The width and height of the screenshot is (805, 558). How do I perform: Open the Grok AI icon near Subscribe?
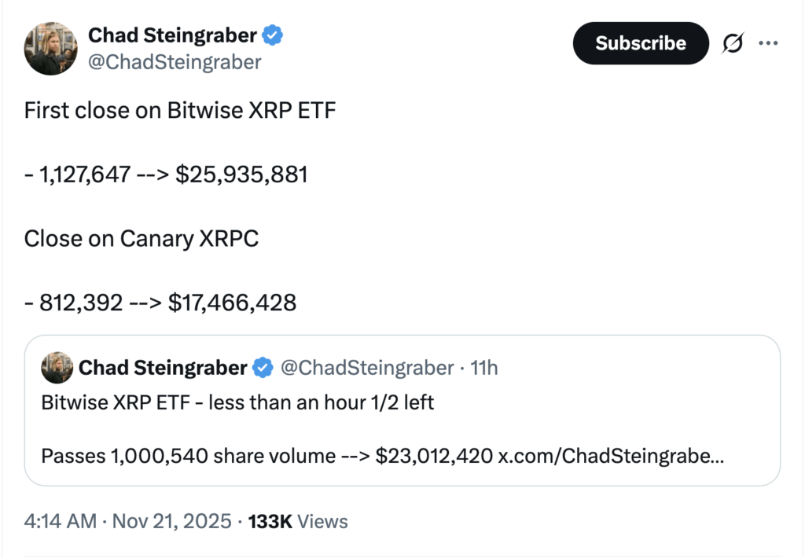tap(733, 43)
